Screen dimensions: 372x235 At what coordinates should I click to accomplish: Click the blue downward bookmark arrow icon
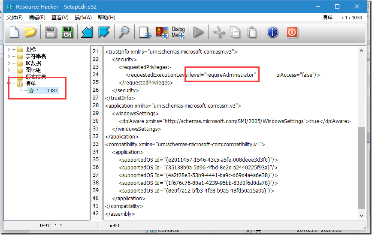pyautogui.click(x=104, y=32)
